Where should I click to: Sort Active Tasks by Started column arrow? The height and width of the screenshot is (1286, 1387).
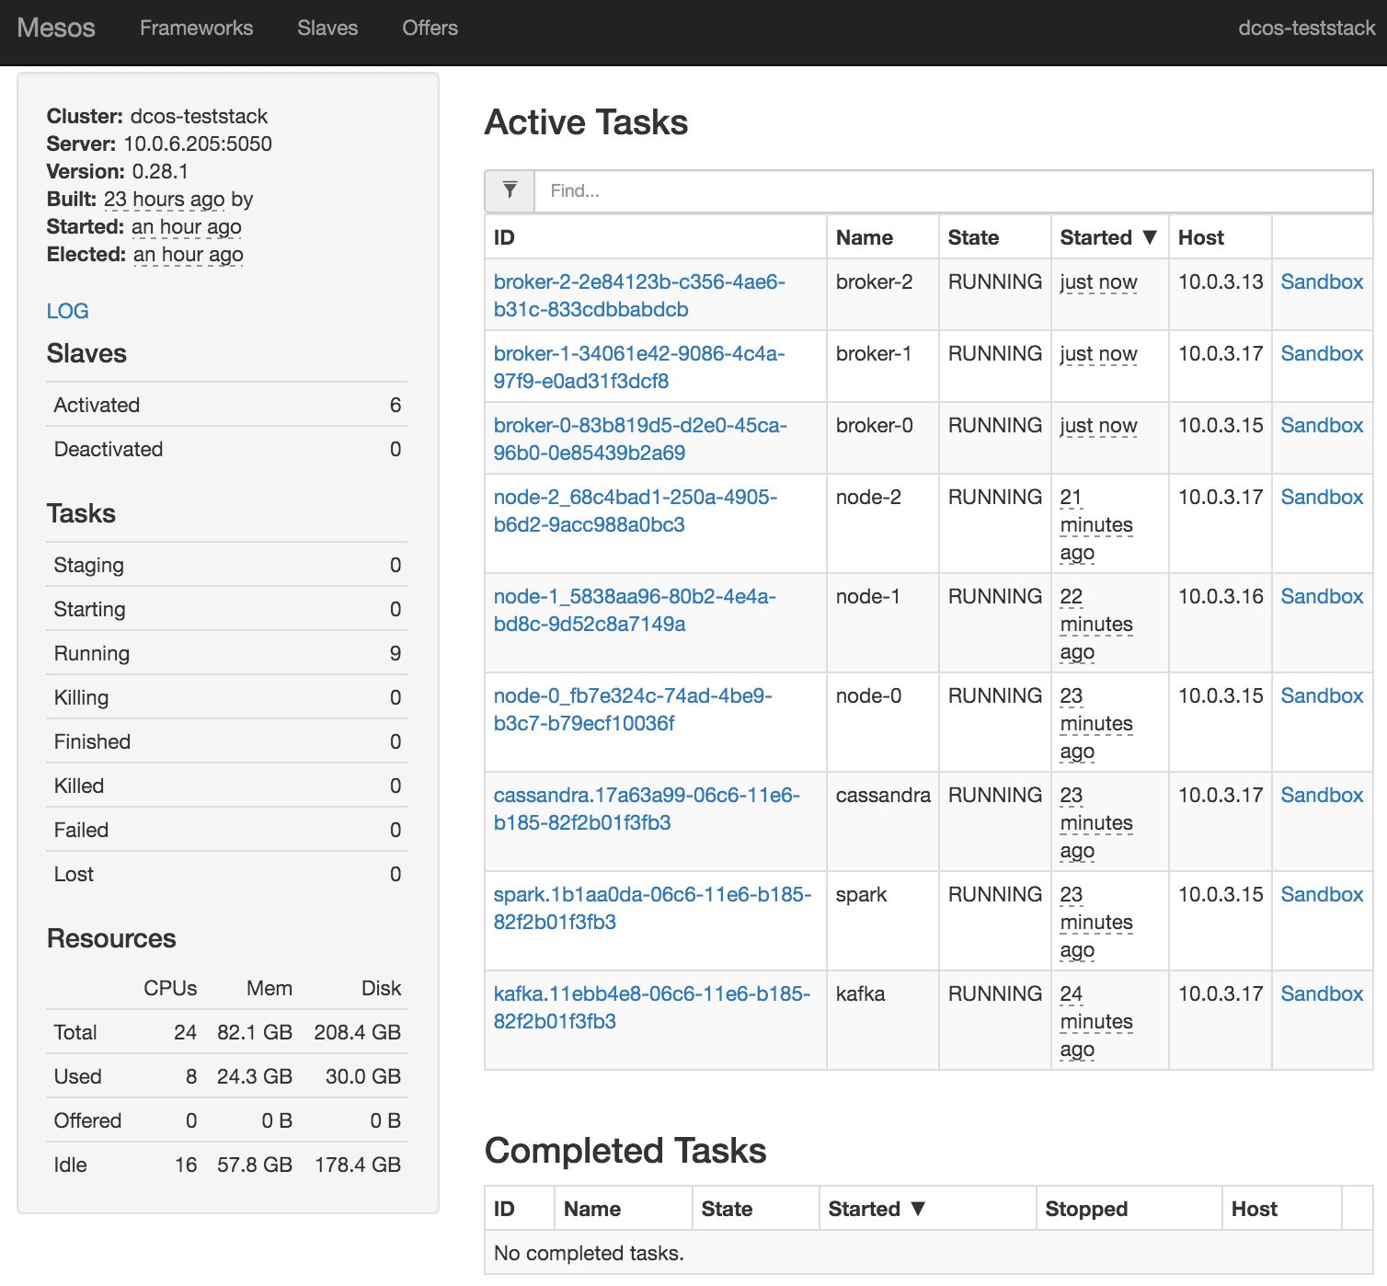tap(1149, 237)
